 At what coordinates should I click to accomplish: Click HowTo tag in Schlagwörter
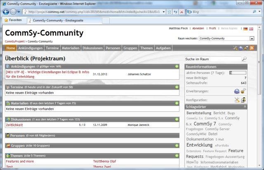[192, 162]
